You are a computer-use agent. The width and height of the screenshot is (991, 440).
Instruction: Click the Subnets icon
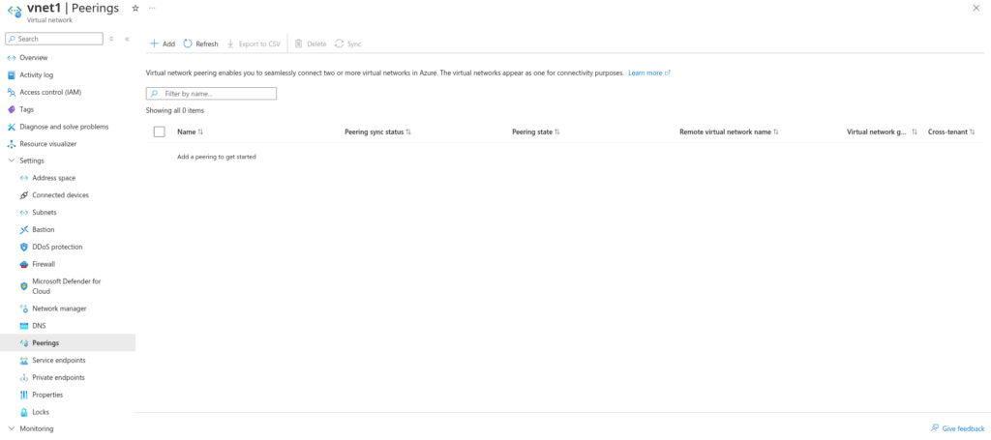click(x=24, y=212)
